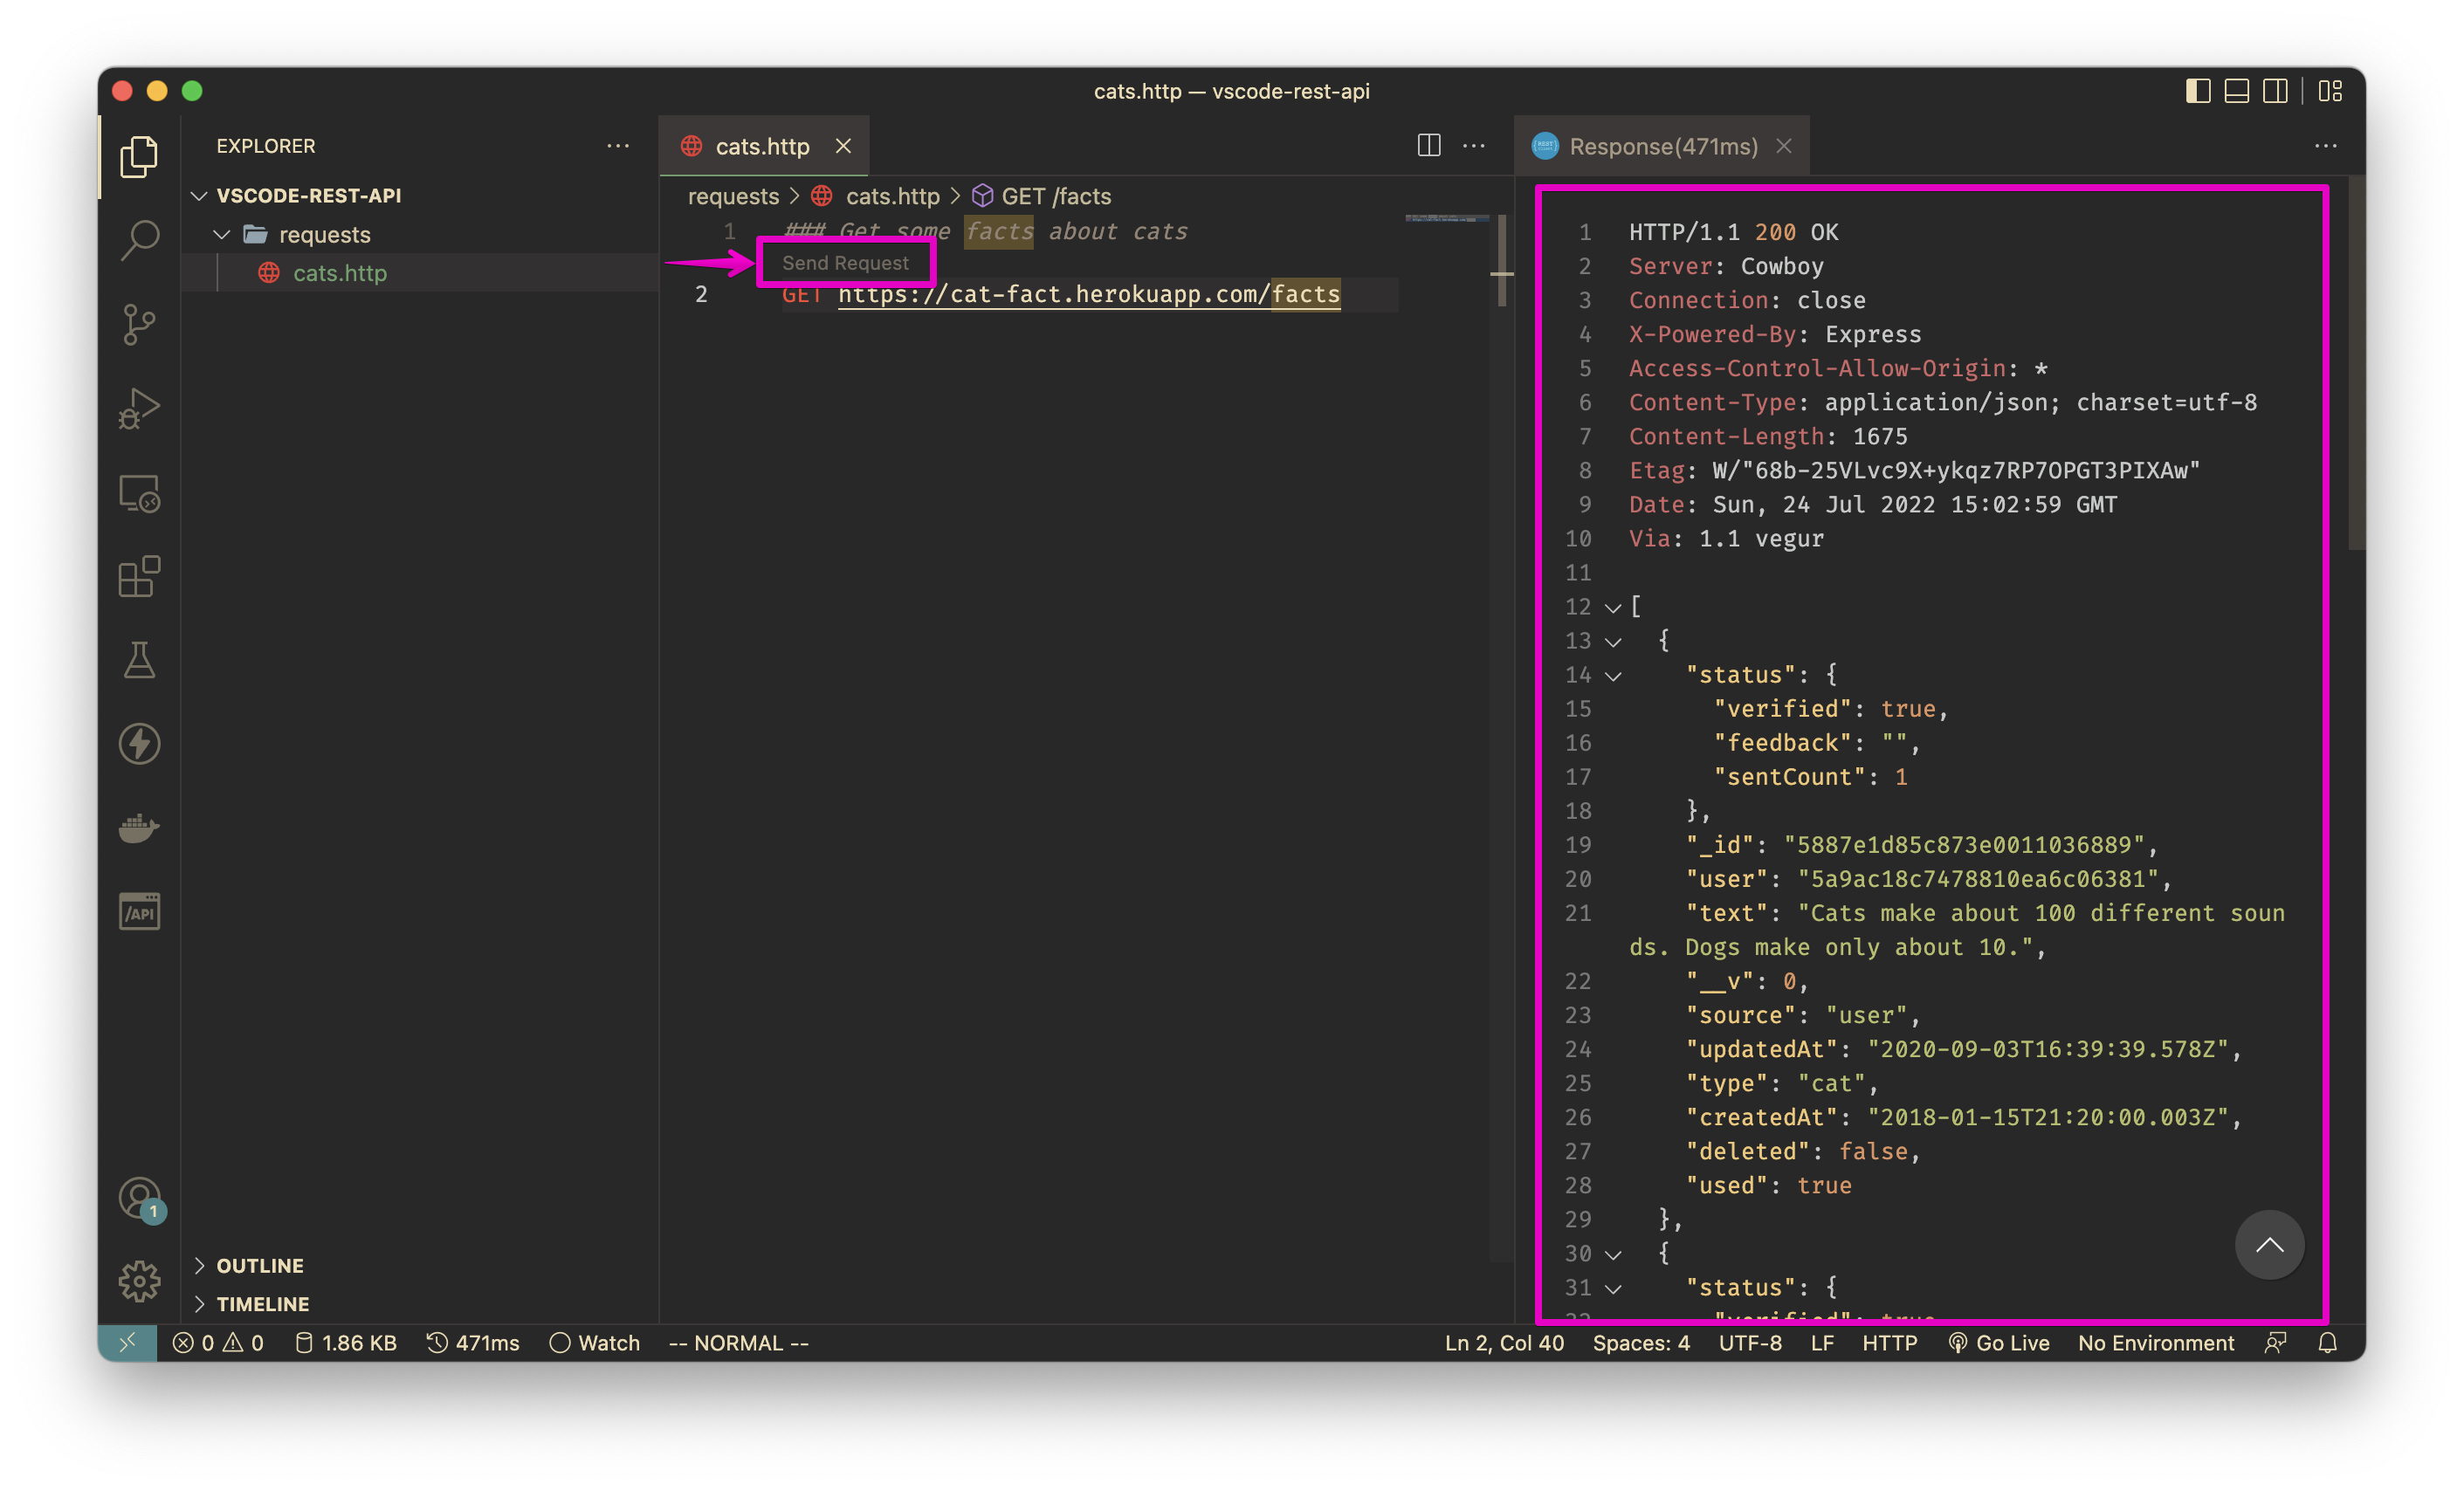This screenshot has height=1491, width=2464.
Task: Collapse the VSCODE-REST-API root folder
Action: coord(199,195)
